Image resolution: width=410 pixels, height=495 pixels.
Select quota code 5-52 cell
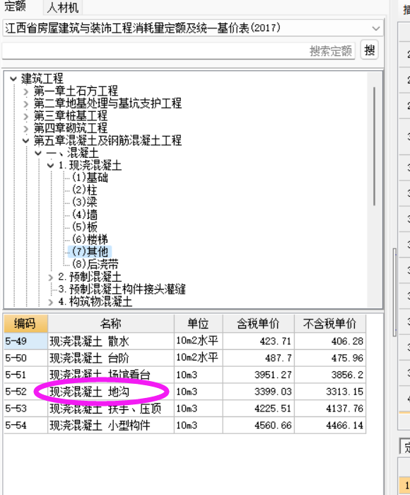(x=25, y=392)
